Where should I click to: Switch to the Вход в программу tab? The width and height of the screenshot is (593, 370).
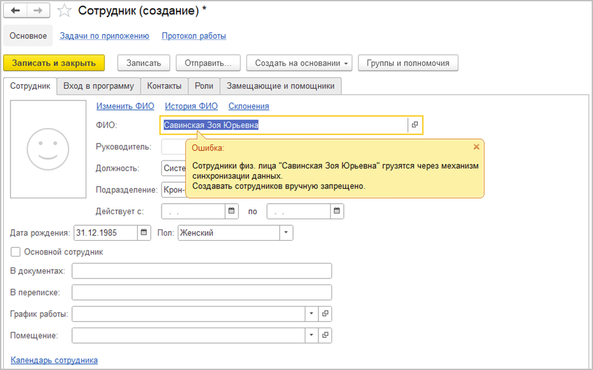click(x=99, y=86)
